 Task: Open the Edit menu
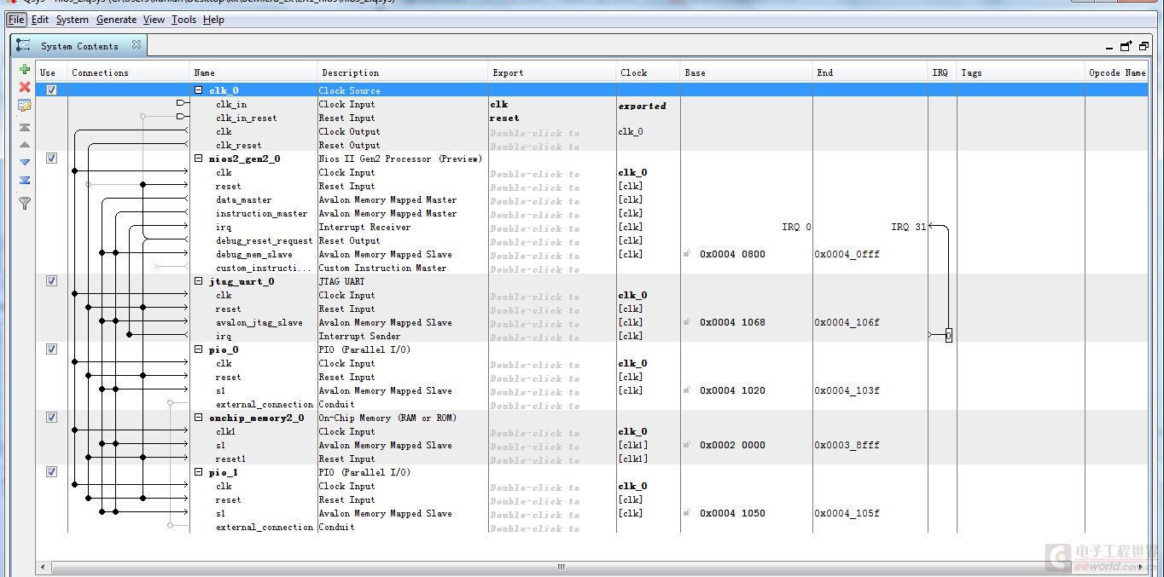tap(40, 19)
